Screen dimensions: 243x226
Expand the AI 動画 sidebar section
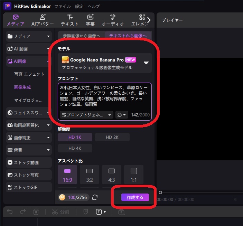pos(48,49)
